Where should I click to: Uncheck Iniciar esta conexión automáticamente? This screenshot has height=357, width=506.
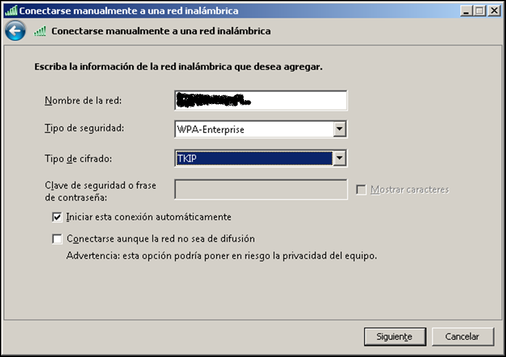click(x=57, y=217)
